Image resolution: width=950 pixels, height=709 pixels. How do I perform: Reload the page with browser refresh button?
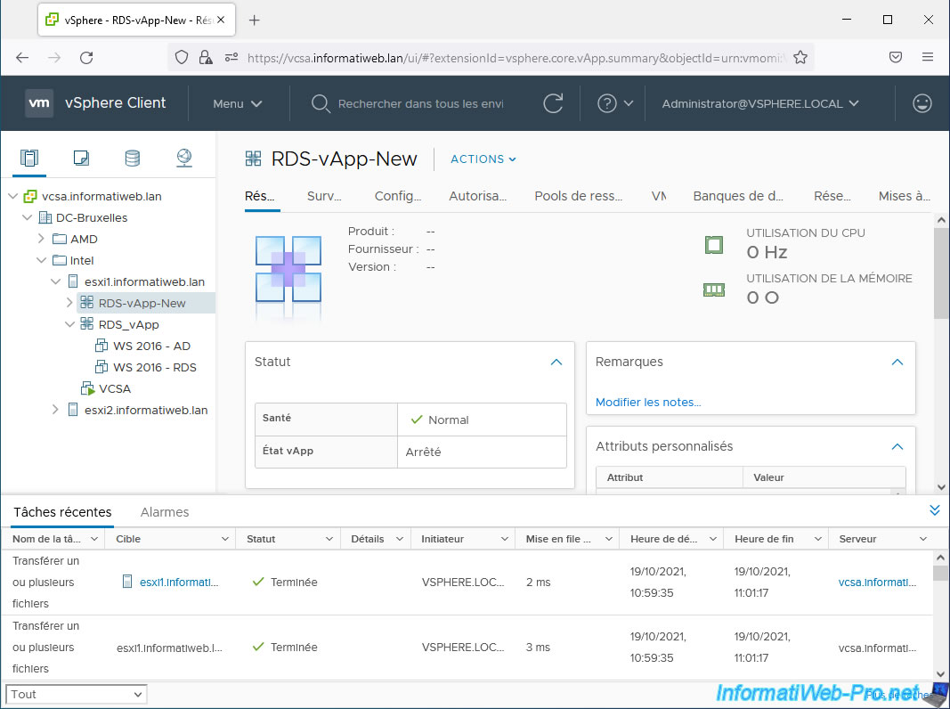(86, 58)
